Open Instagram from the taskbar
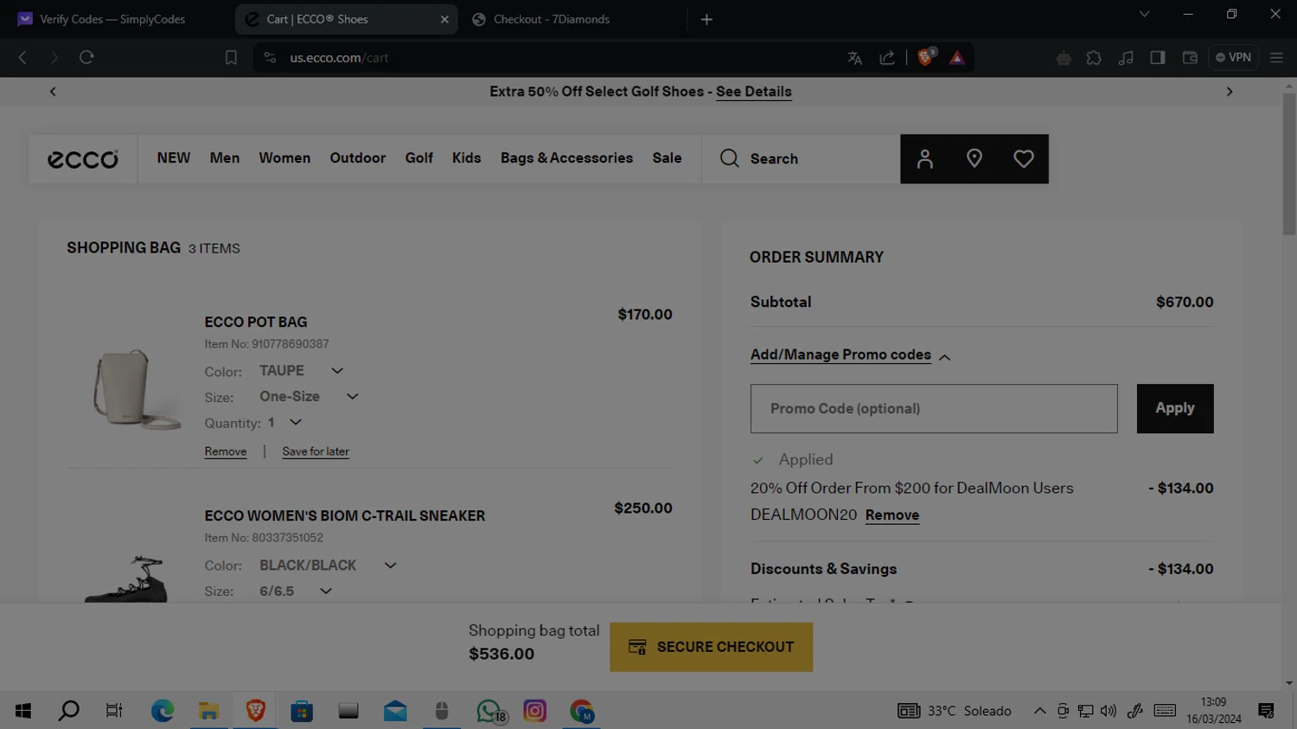 (x=535, y=711)
